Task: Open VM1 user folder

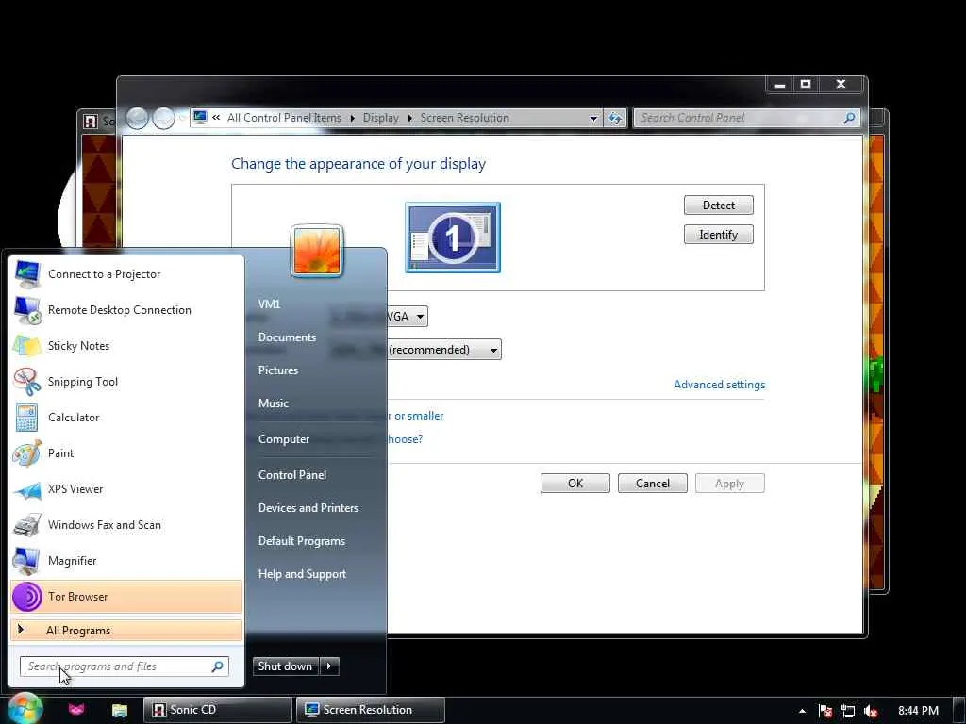Action: 270,304
